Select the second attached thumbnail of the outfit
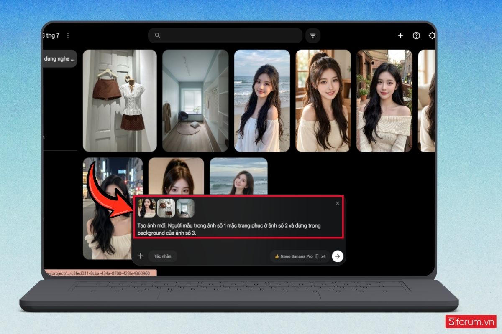Screen dimensions: 502x334 (166, 208)
